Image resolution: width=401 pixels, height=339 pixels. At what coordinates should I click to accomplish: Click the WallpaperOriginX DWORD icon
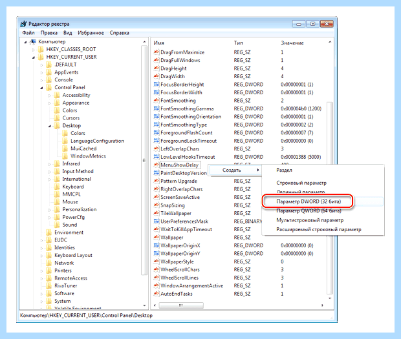tap(157, 245)
